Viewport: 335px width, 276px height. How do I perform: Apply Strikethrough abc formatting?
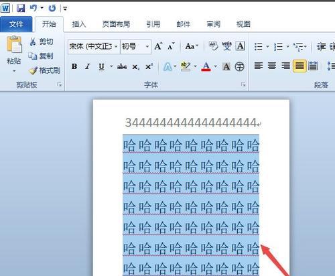coord(122,66)
